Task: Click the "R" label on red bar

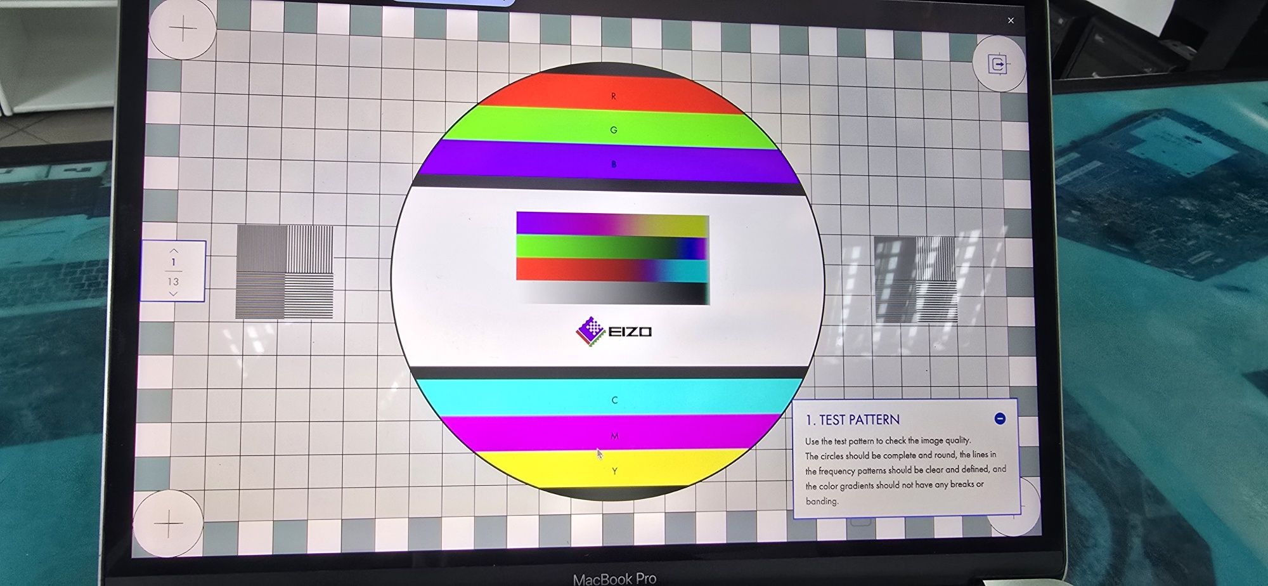Action: point(613,96)
